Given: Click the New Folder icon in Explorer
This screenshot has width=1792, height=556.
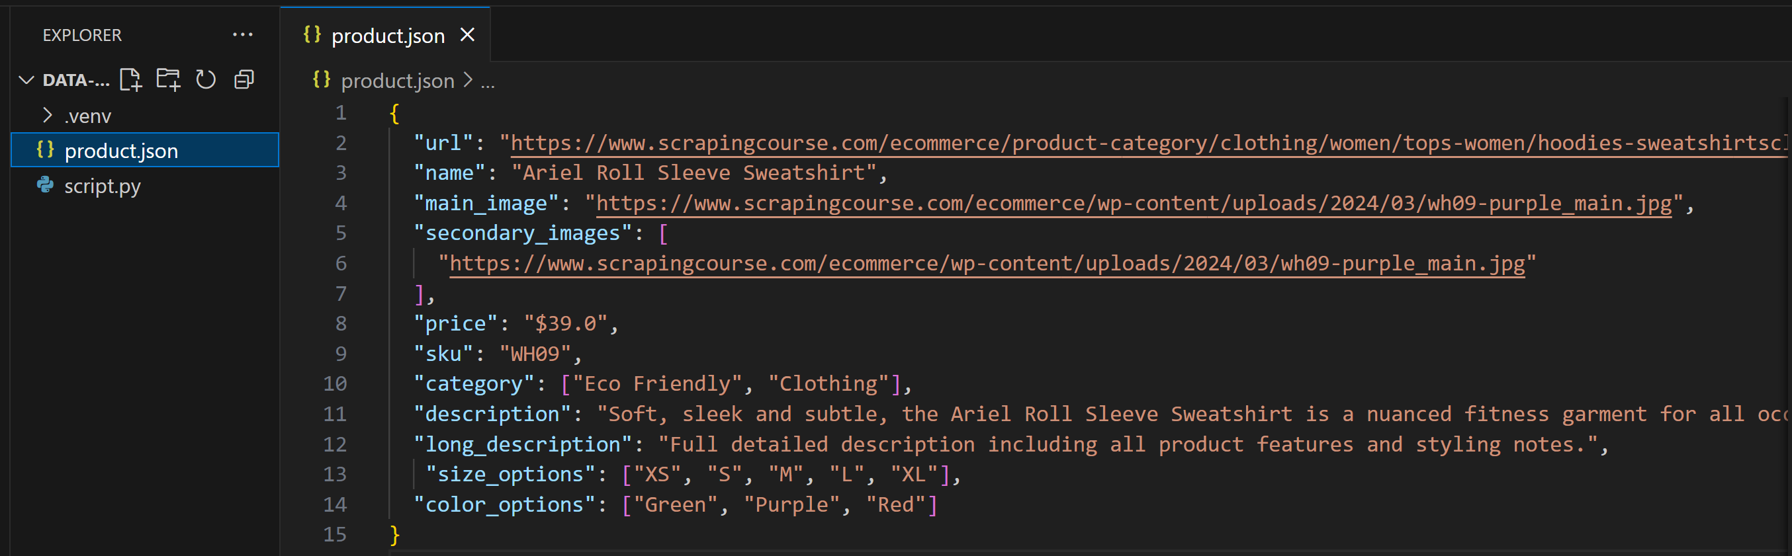Looking at the screenshot, I should (x=167, y=80).
